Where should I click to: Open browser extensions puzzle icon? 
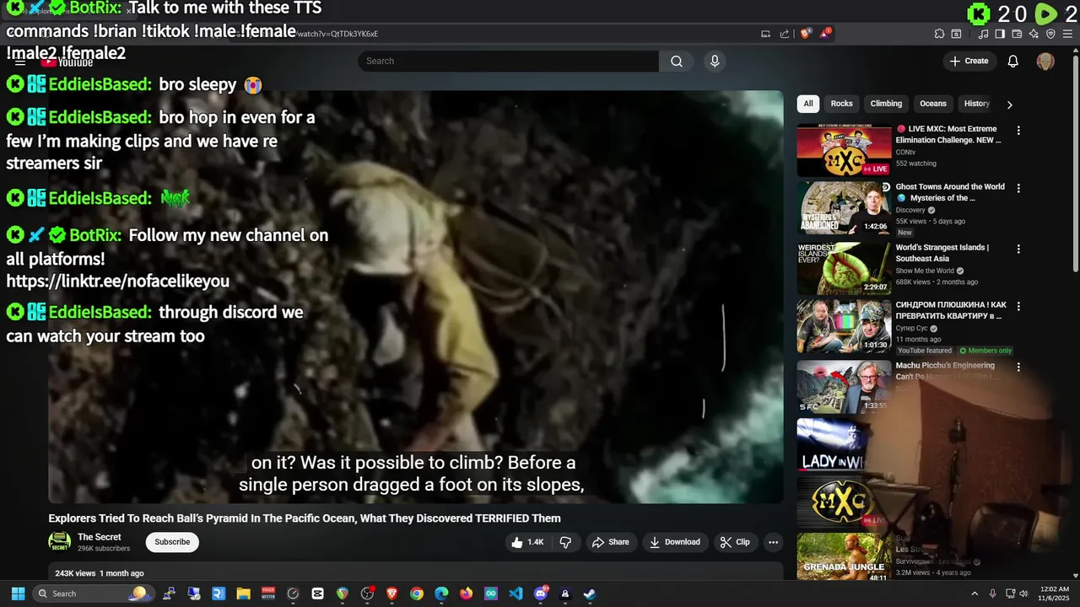[x=939, y=34]
